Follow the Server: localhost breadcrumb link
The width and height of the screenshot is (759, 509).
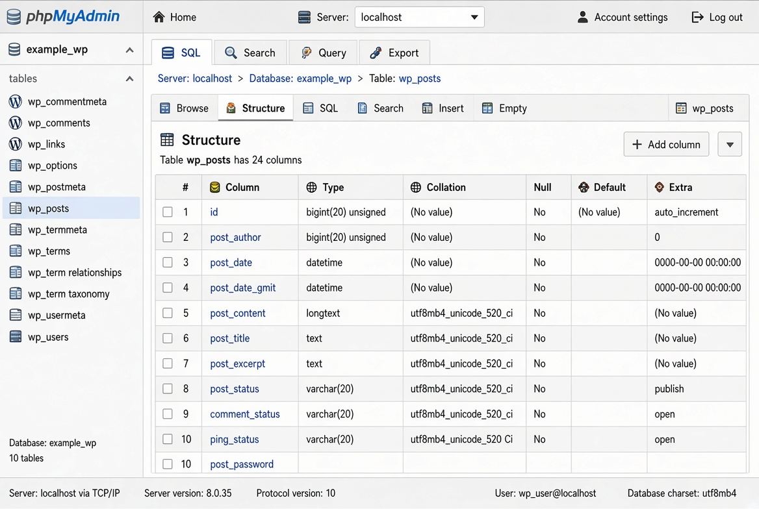(x=195, y=79)
